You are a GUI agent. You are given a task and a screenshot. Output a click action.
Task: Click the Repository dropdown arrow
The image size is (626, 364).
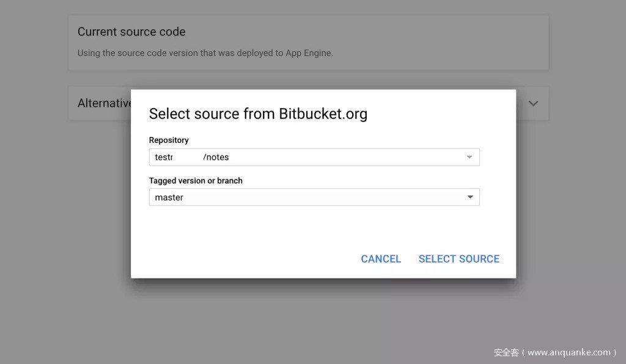pyautogui.click(x=469, y=158)
